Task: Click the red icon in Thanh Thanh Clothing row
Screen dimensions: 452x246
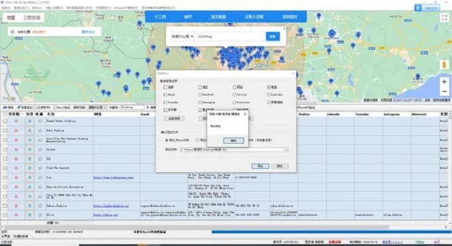Action: pyautogui.click(x=16, y=121)
